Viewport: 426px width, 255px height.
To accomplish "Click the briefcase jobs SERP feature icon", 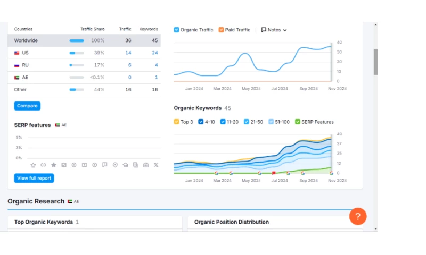I will tap(146, 165).
